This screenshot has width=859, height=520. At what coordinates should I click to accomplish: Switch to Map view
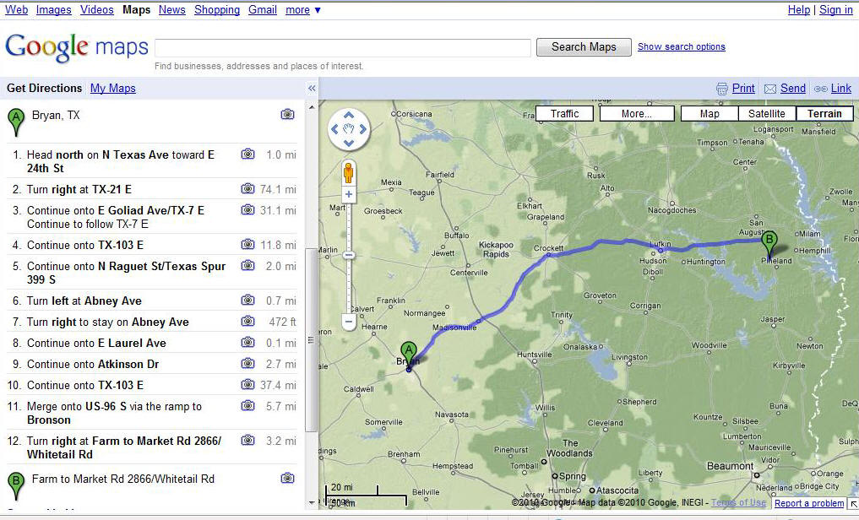click(x=709, y=114)
